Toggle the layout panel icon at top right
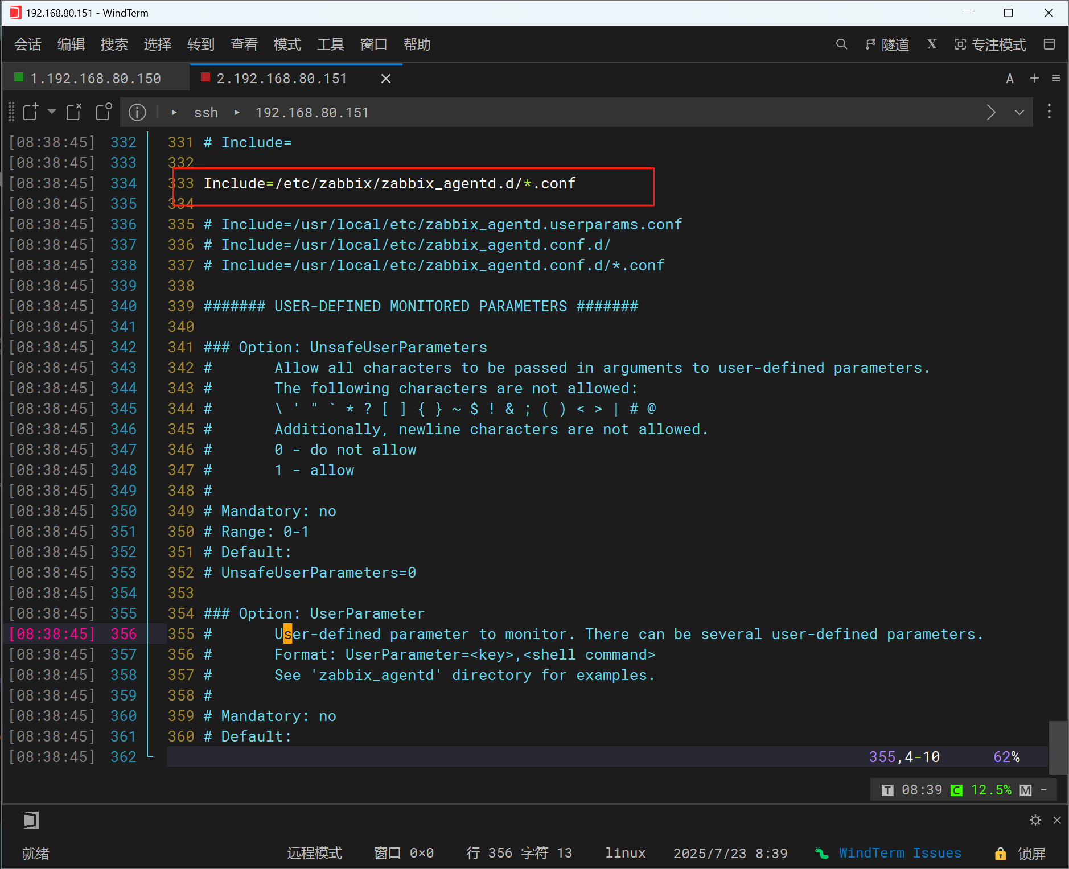Screen dimensions: 1069x869 [x=1049, y=44]
